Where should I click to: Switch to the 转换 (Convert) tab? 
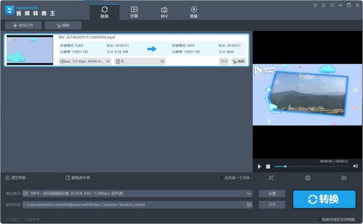coord(105,12)
